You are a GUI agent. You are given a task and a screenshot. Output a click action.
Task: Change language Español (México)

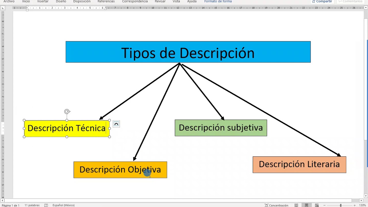point(64,205)
